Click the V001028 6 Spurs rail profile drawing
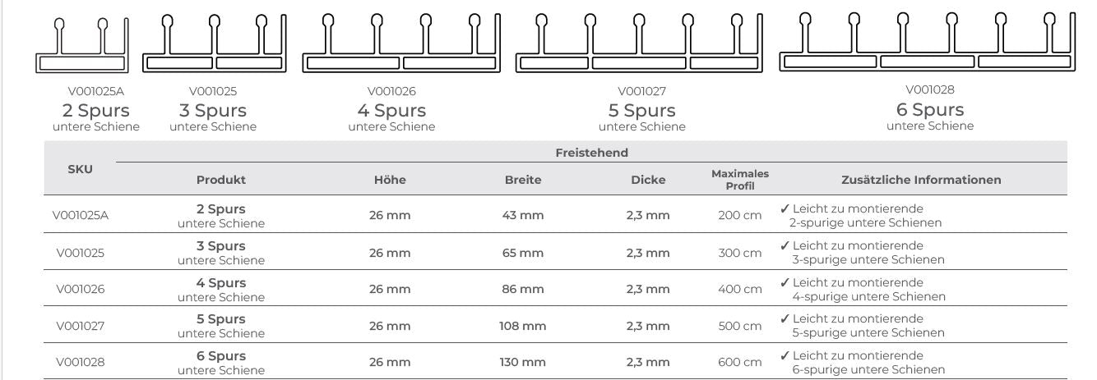Viewport: 1097px width, 380px height. coord(929,42)
